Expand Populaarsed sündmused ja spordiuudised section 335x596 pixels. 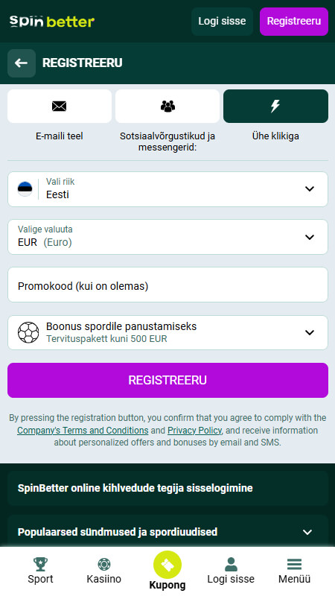click(x=167, y=532)
